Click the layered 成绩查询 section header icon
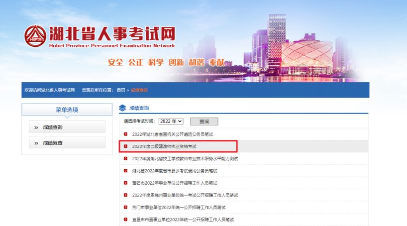The height and width of the screenshot is (226, 407). point(123,108)
